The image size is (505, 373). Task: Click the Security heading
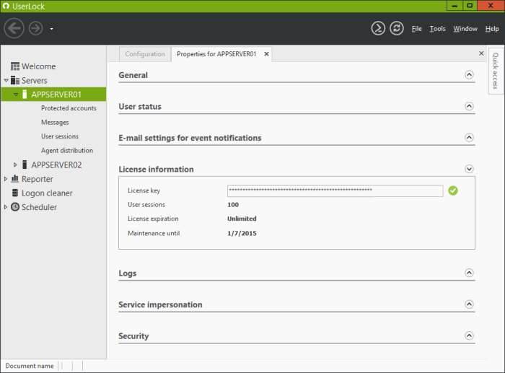(x=133, y=336)
